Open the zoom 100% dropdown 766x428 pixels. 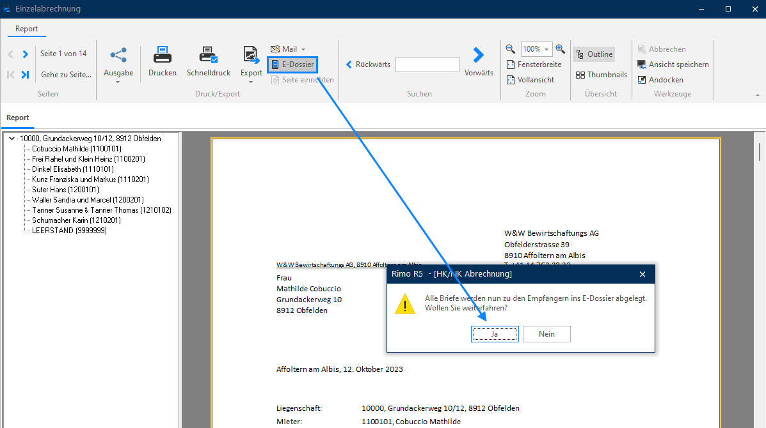[x=547, y=49]
